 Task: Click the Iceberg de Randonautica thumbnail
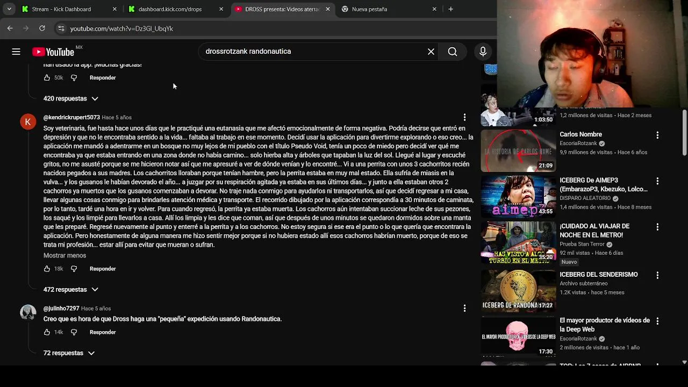pyautogui.click(x=518, y=290)
